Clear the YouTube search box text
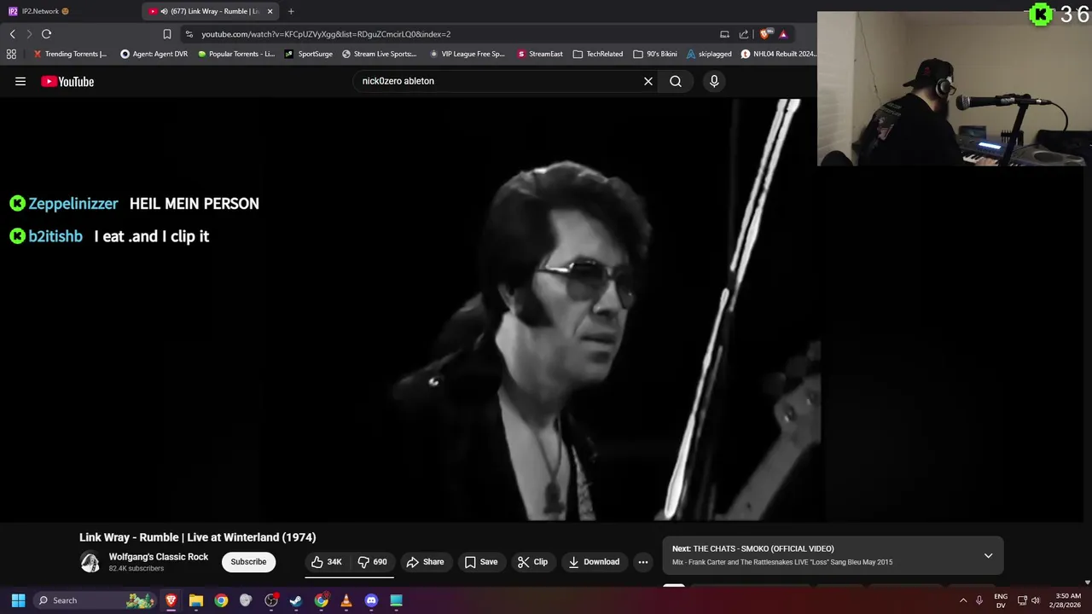This screenshot has height=614, width=1092. pyautogui.click(x=648, y=81)
